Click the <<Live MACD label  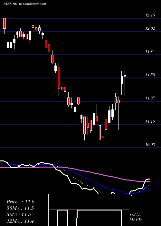[136, 217]
